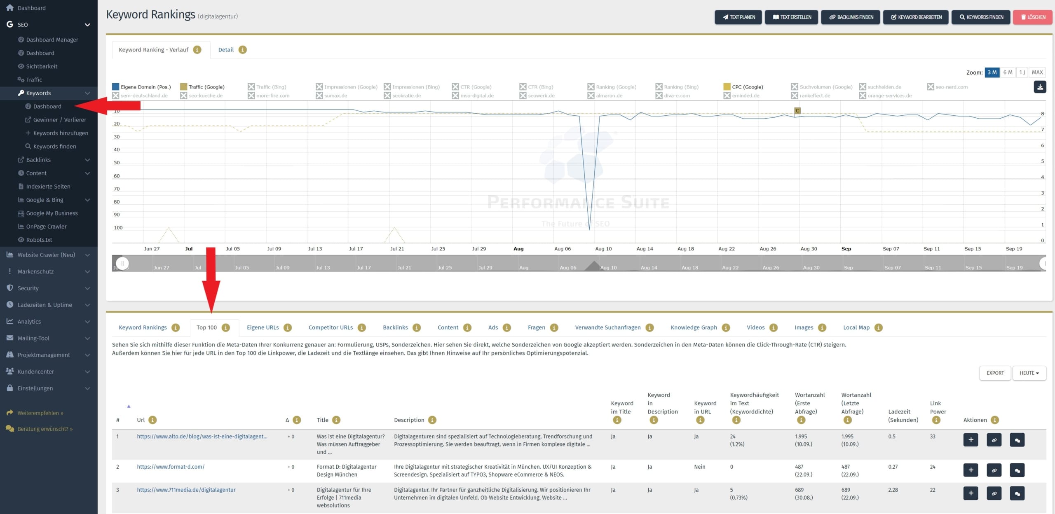Switch to Keyword Rankings tab
The height and width of the screenshot is (514, 1055).
143,328
